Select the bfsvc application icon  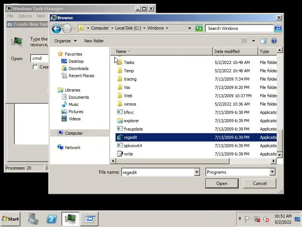(120, 112)
